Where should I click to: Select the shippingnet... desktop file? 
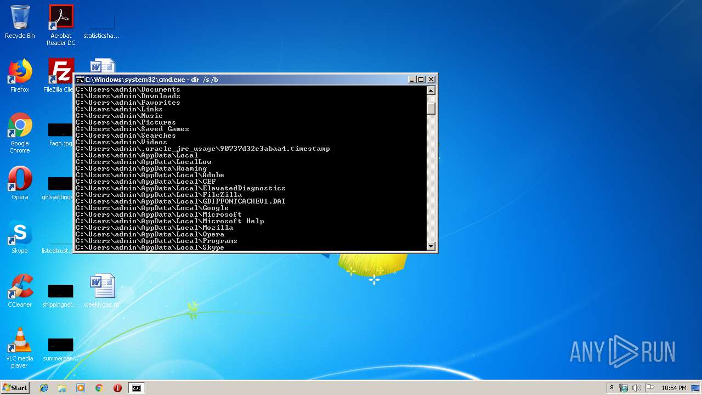61,295
